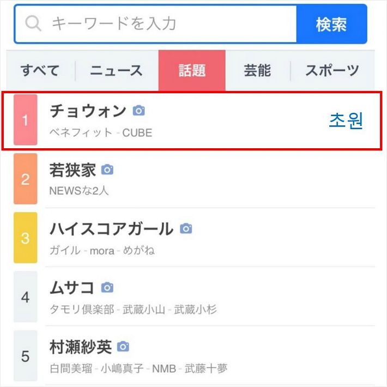
Task: Switch to the 芸能 tab
Action: (x=257, y=70)
